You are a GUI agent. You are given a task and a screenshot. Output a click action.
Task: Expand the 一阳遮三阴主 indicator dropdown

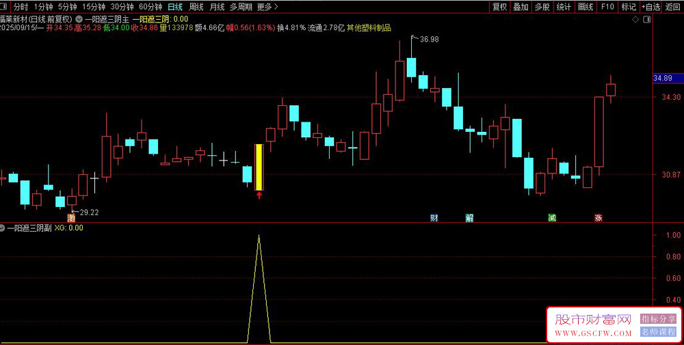click(x=79, y=19)
